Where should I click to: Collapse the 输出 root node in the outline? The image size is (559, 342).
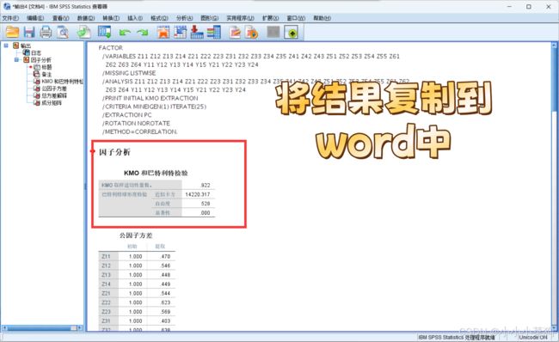coord(6,46)
